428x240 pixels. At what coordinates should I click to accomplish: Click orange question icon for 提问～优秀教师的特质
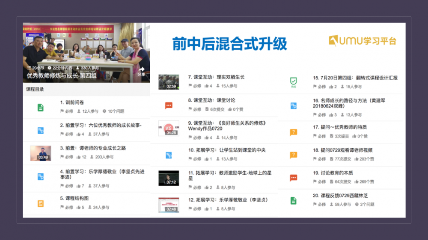pos(293,132)
